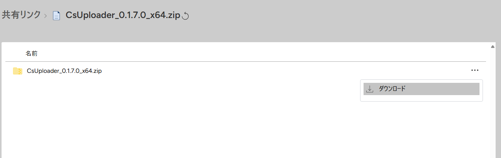Select the ダウンロード menu entry text

click(x=392, y=89)
